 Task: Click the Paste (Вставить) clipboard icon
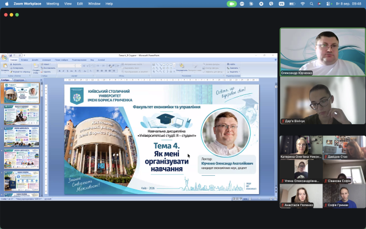click(5, 67)
